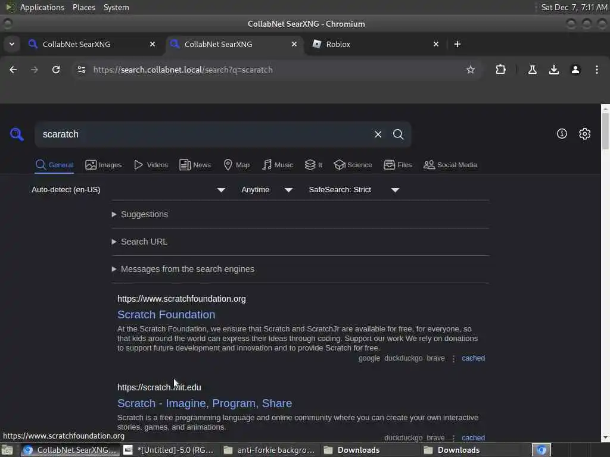
Task: Open the SearXNG about info icon
Action: 562,134
